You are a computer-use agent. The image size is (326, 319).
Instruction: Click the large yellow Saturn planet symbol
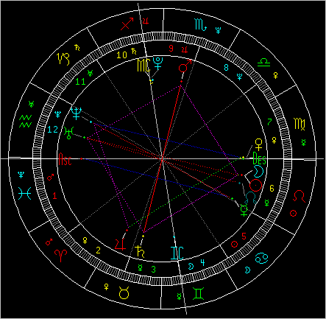click(139, 251)
